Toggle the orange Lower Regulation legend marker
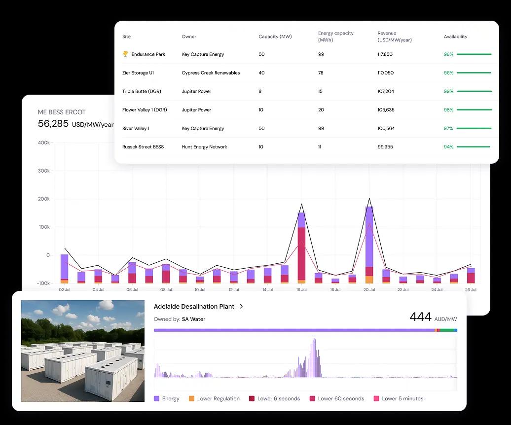The image size is (511, 425). click(191, 398)
